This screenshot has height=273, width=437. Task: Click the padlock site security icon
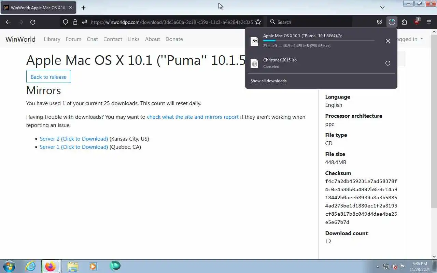click(x=75, y=22)
